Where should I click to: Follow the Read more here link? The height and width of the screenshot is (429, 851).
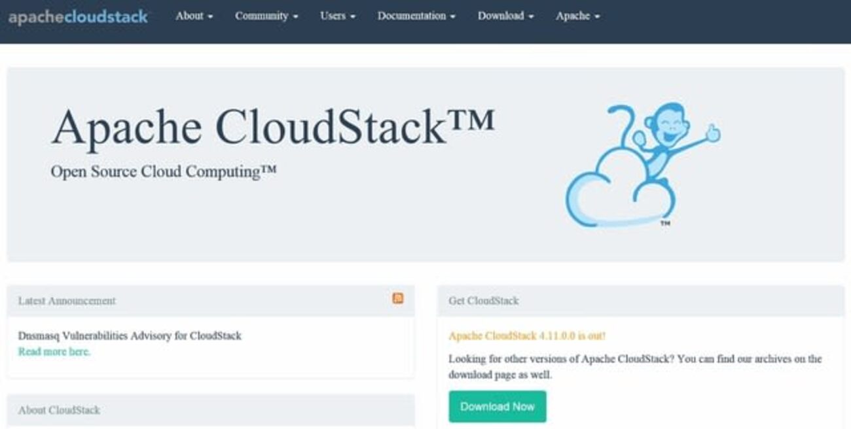[54, 351]
